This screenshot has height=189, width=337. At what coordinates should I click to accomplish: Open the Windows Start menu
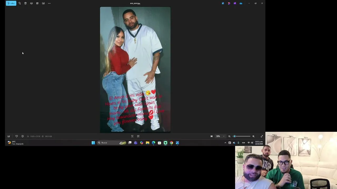tap(93, 143)
